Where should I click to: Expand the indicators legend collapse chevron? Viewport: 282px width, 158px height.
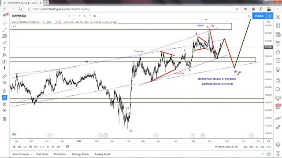(x=14, y=26)
